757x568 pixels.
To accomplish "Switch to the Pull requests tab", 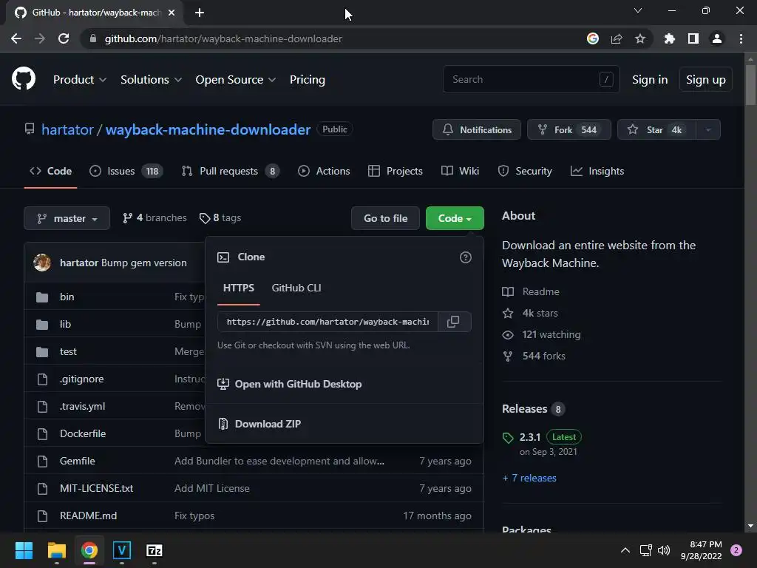I will 231,171.
